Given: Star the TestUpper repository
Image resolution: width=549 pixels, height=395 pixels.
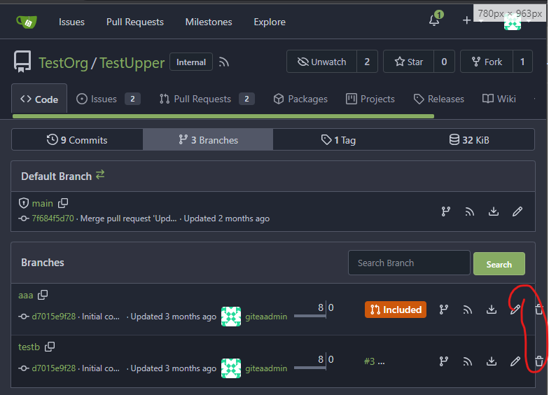Looking at the screenshot, I should pyautogui.click(x=408, y=62).
